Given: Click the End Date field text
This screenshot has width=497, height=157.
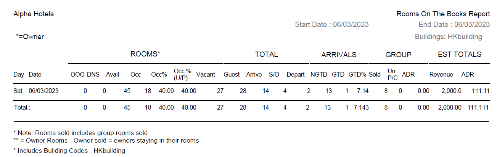Looking at the screenshot, I should pyautogui.click(x=454, y=25).
